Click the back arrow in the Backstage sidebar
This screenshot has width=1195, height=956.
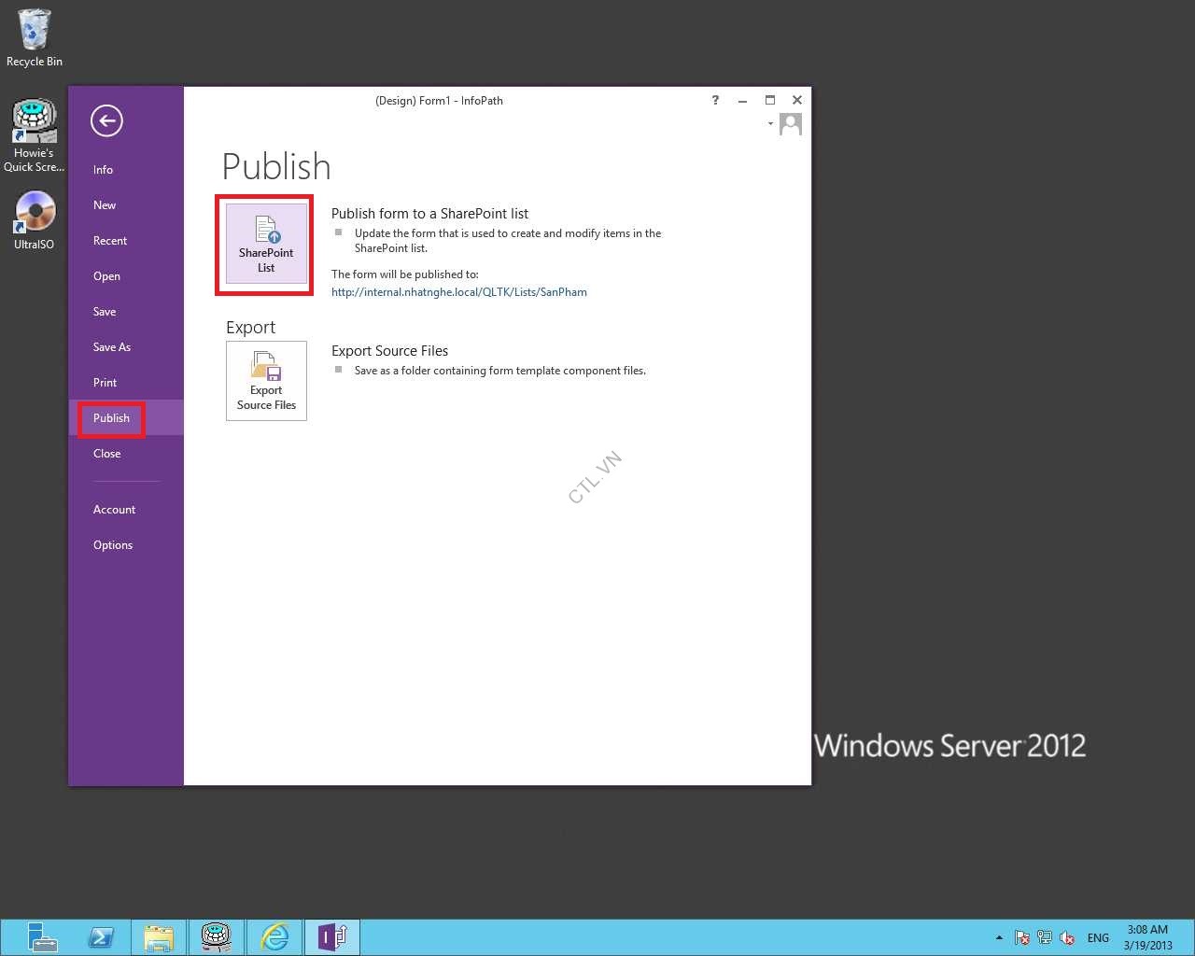click(x=106, y=120)
